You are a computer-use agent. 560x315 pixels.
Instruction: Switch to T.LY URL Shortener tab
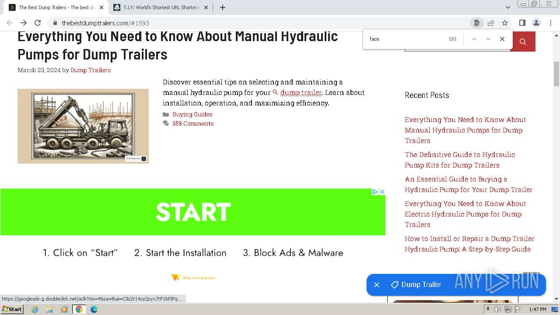point(161,7)
